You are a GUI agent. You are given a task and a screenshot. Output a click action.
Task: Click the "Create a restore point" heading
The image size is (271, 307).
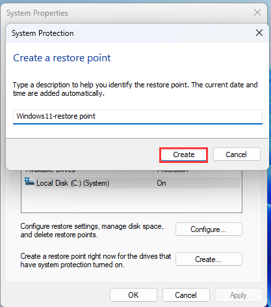[x=62, y=58]
